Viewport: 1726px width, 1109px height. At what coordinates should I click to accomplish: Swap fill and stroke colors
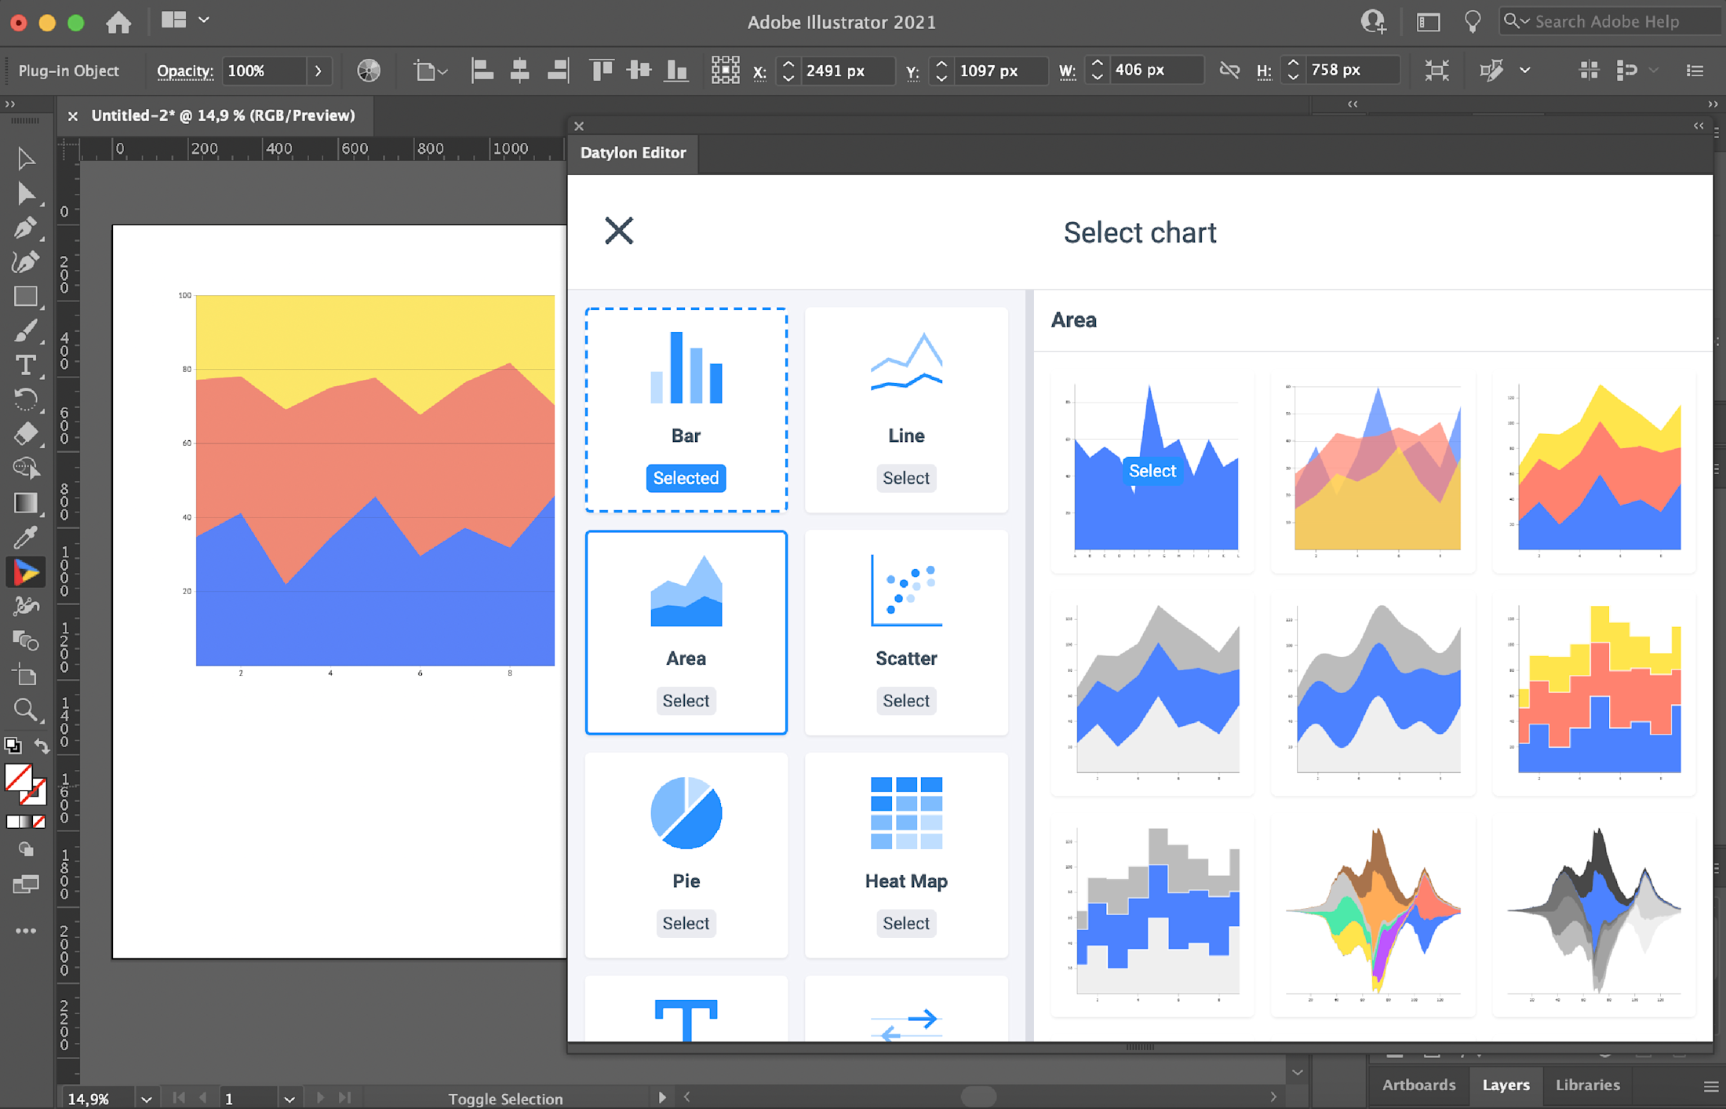pyautogui.click(x=42, y=746)
